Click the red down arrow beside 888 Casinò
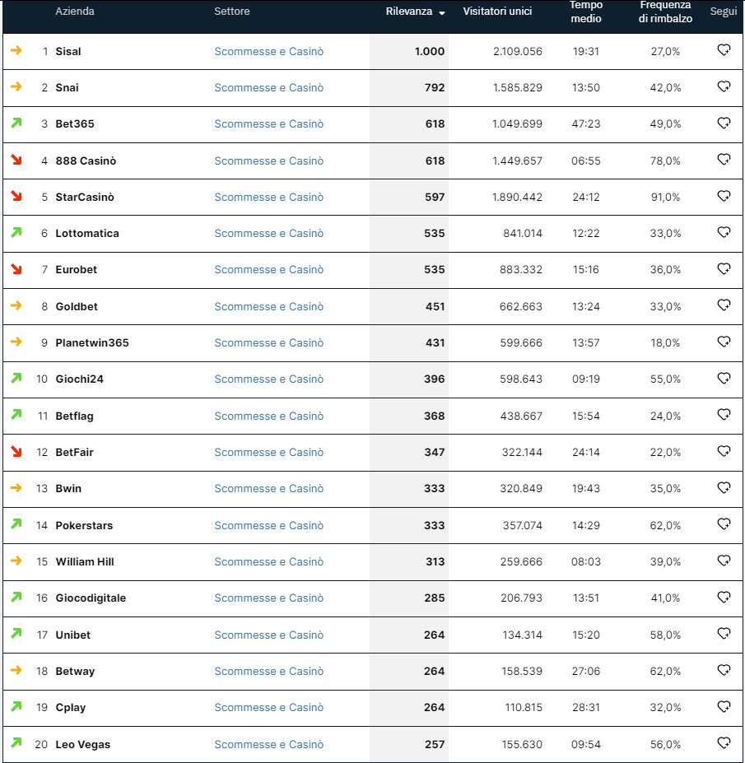 click(x=16, y=160)
